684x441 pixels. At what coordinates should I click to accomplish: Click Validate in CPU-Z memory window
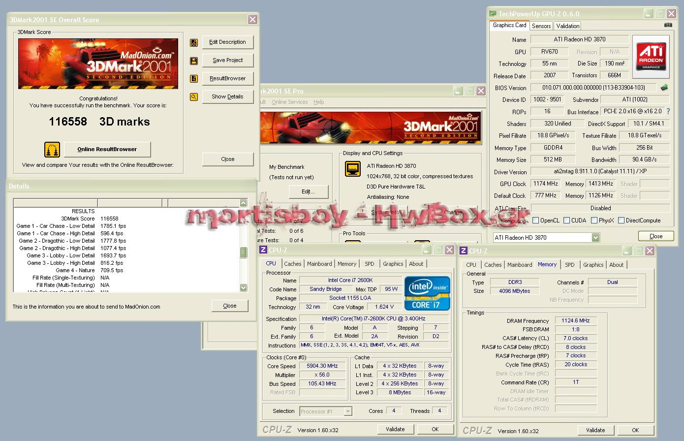point(595,430)
